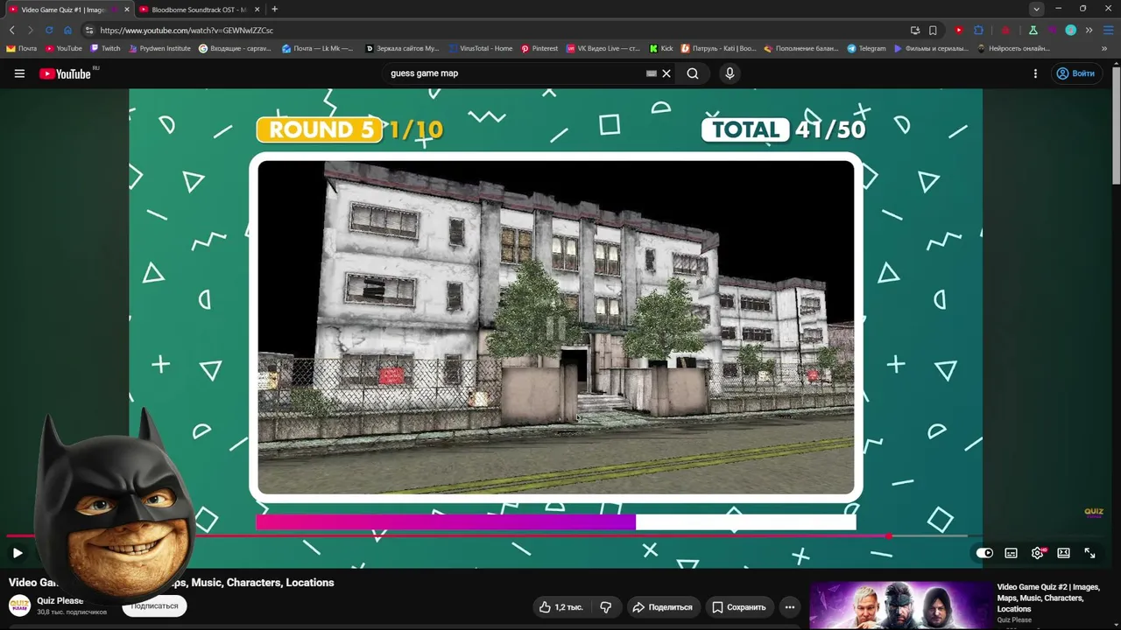Open the YouTube bookmark
This screenshot has width=1121, height=630.
[64, 49]
